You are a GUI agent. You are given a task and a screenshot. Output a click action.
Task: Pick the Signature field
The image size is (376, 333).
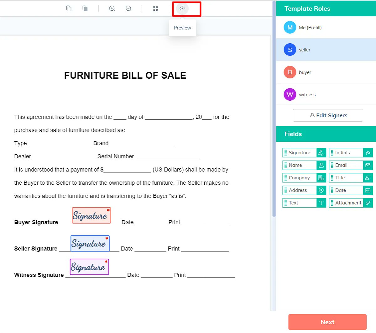click(x=304, y=153)
